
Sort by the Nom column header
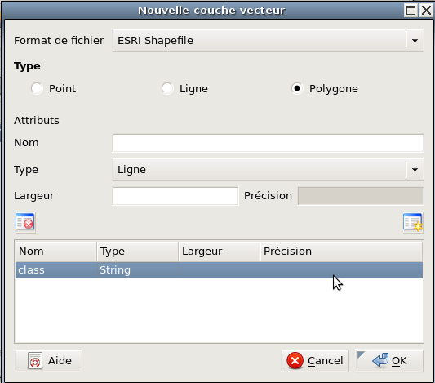pos(55,252)
